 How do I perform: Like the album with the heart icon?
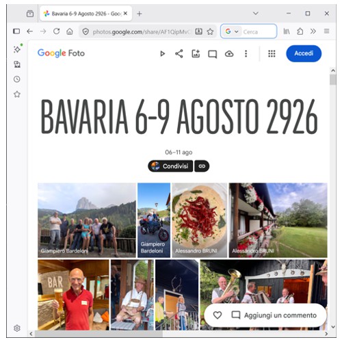click(x=218, y=315)
